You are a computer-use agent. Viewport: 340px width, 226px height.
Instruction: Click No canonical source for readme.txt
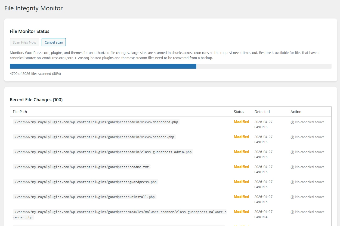coord(310,167)
